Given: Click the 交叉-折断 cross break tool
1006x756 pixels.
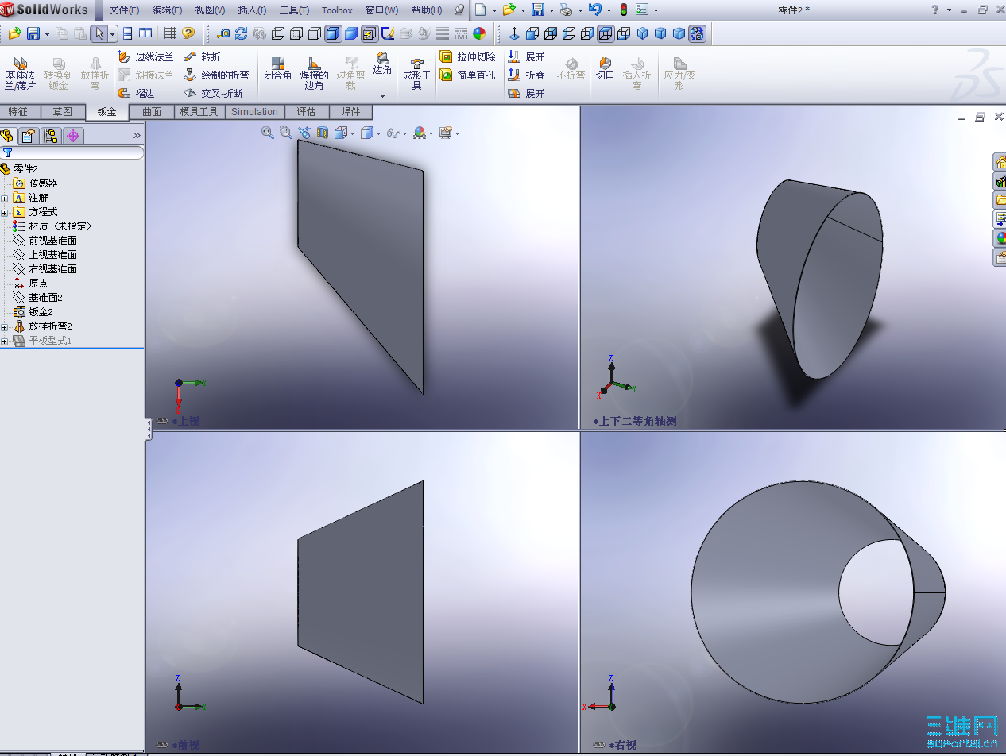Looking at the screenshot, I should click(213, 94).
